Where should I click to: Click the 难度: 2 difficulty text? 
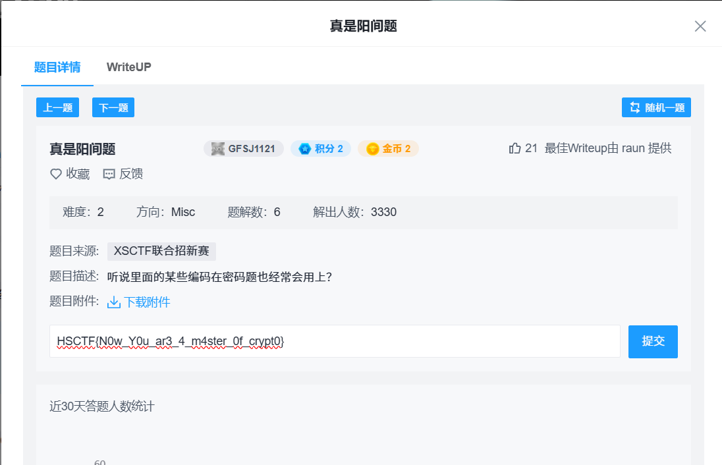pyautogui.click(x=84, y=212)
